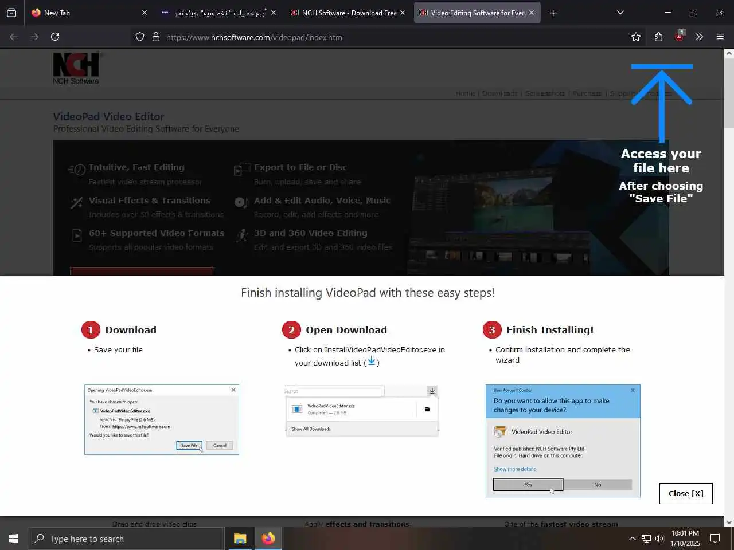Click the Open Download step heading
Image resolution: width=734 pixels, height=550 pixels.
(x=346, y=330)
